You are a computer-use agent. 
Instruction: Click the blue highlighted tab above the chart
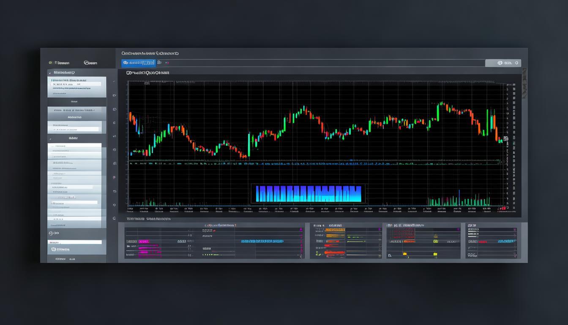tap(138, 63)
